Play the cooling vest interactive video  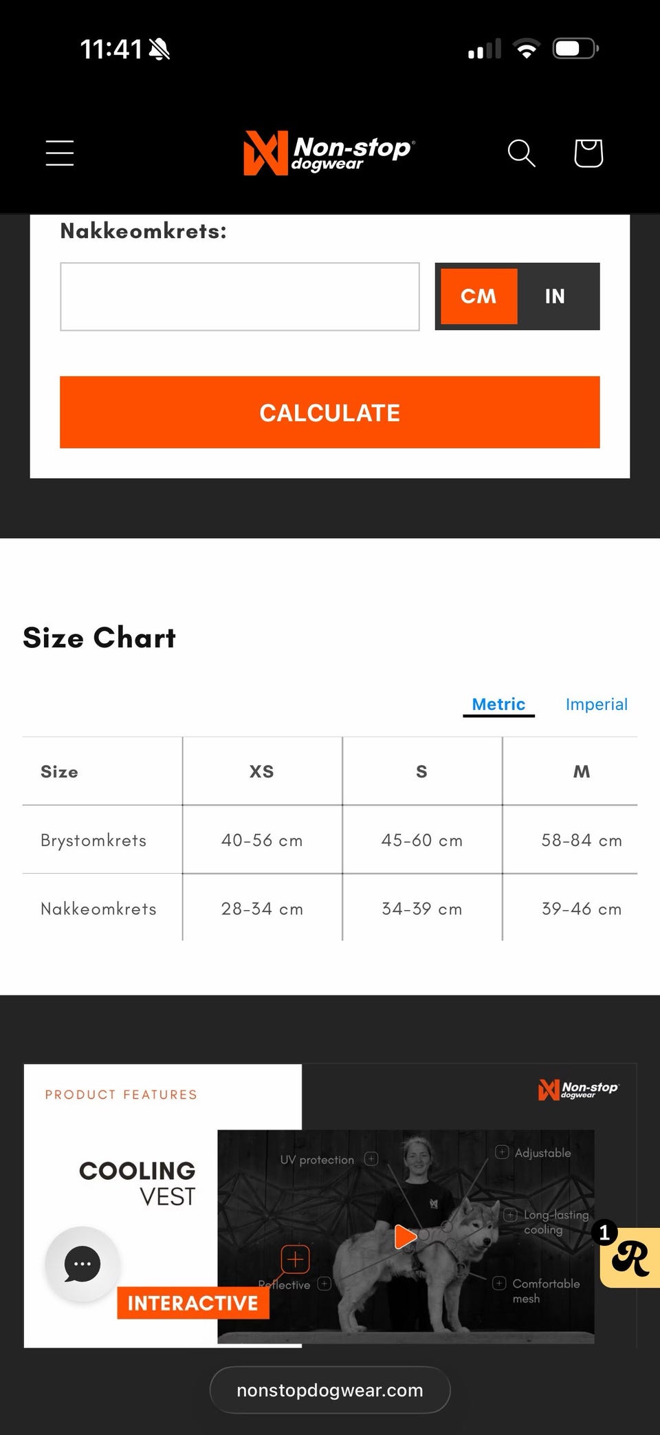tap(406, 1236)
